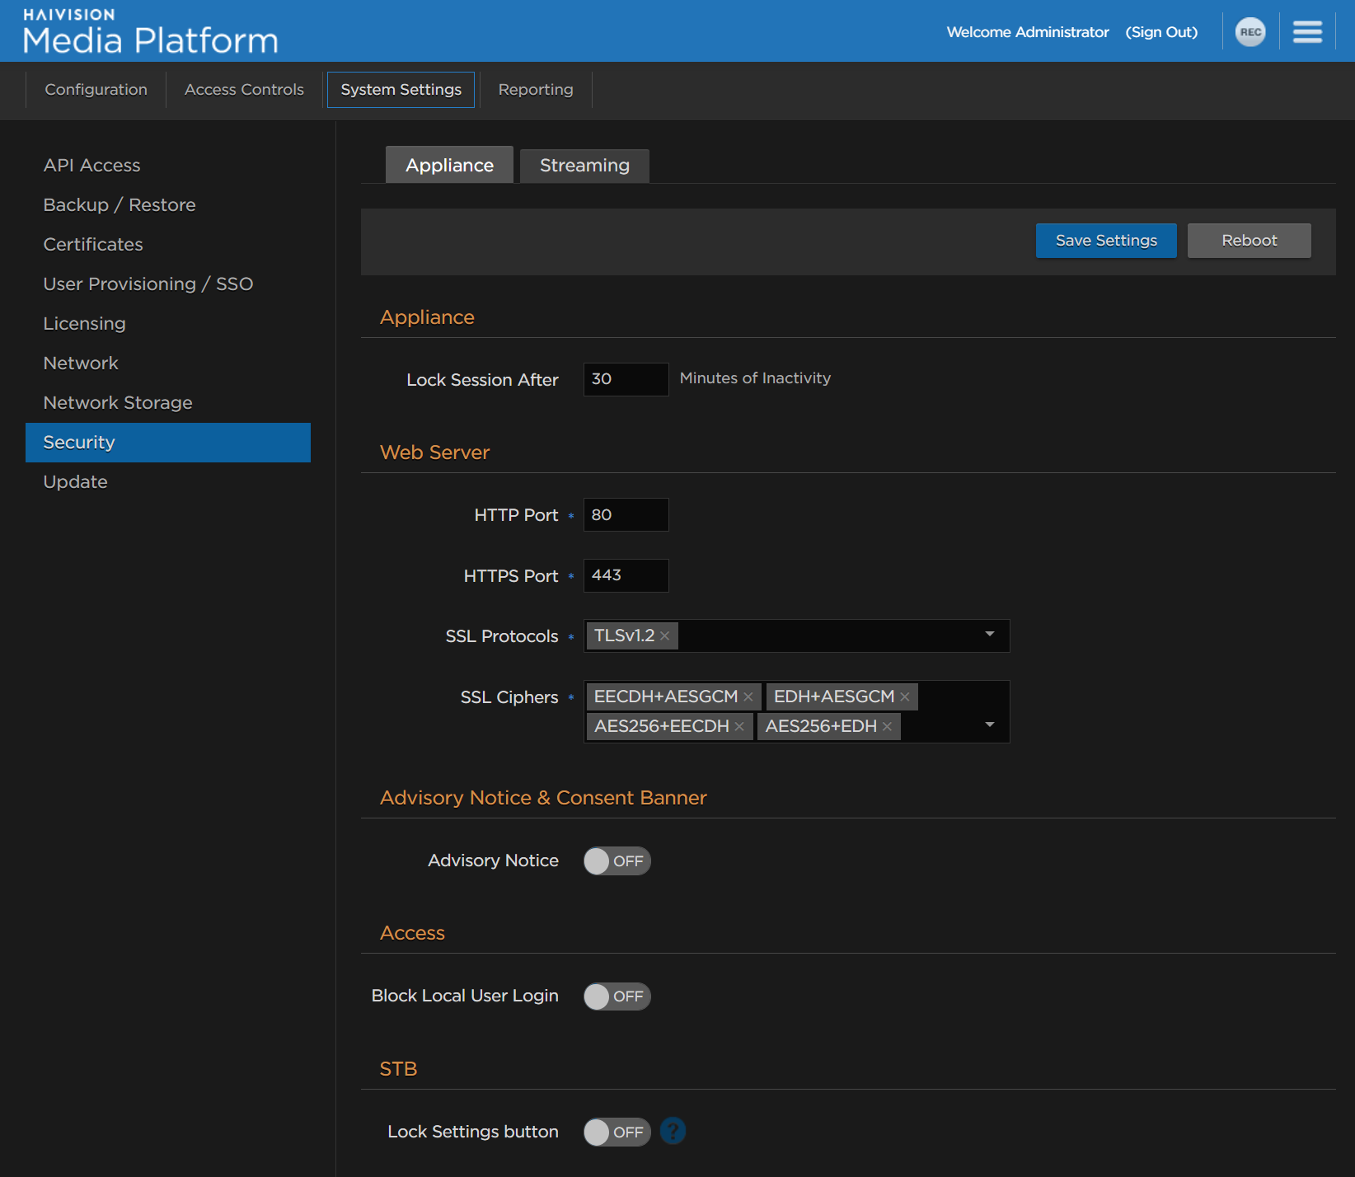
Task: Remove the AES256+EECDH cipher tag
Action: click(739, 727)
